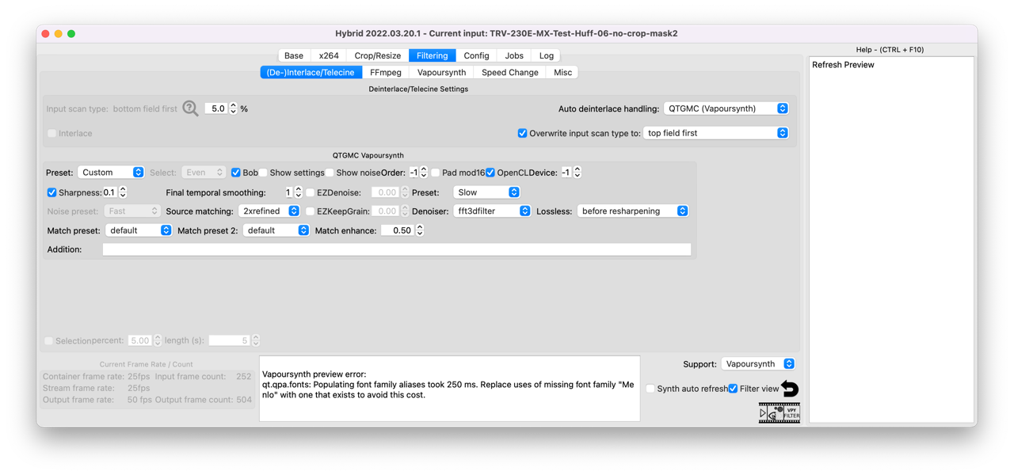Viewport: 1014px width, 475px height.
Task: Click the filmstrip eye preview icon
Action: pos(774,413)
